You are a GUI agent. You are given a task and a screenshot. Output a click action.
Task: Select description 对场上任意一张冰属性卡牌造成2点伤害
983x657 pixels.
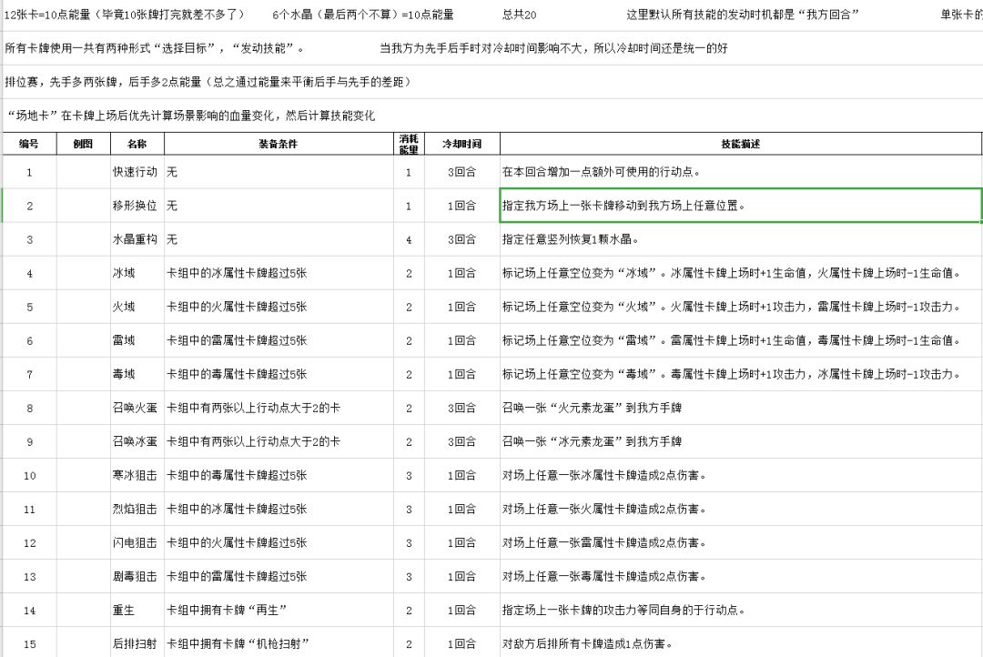(x=740, y=476)
